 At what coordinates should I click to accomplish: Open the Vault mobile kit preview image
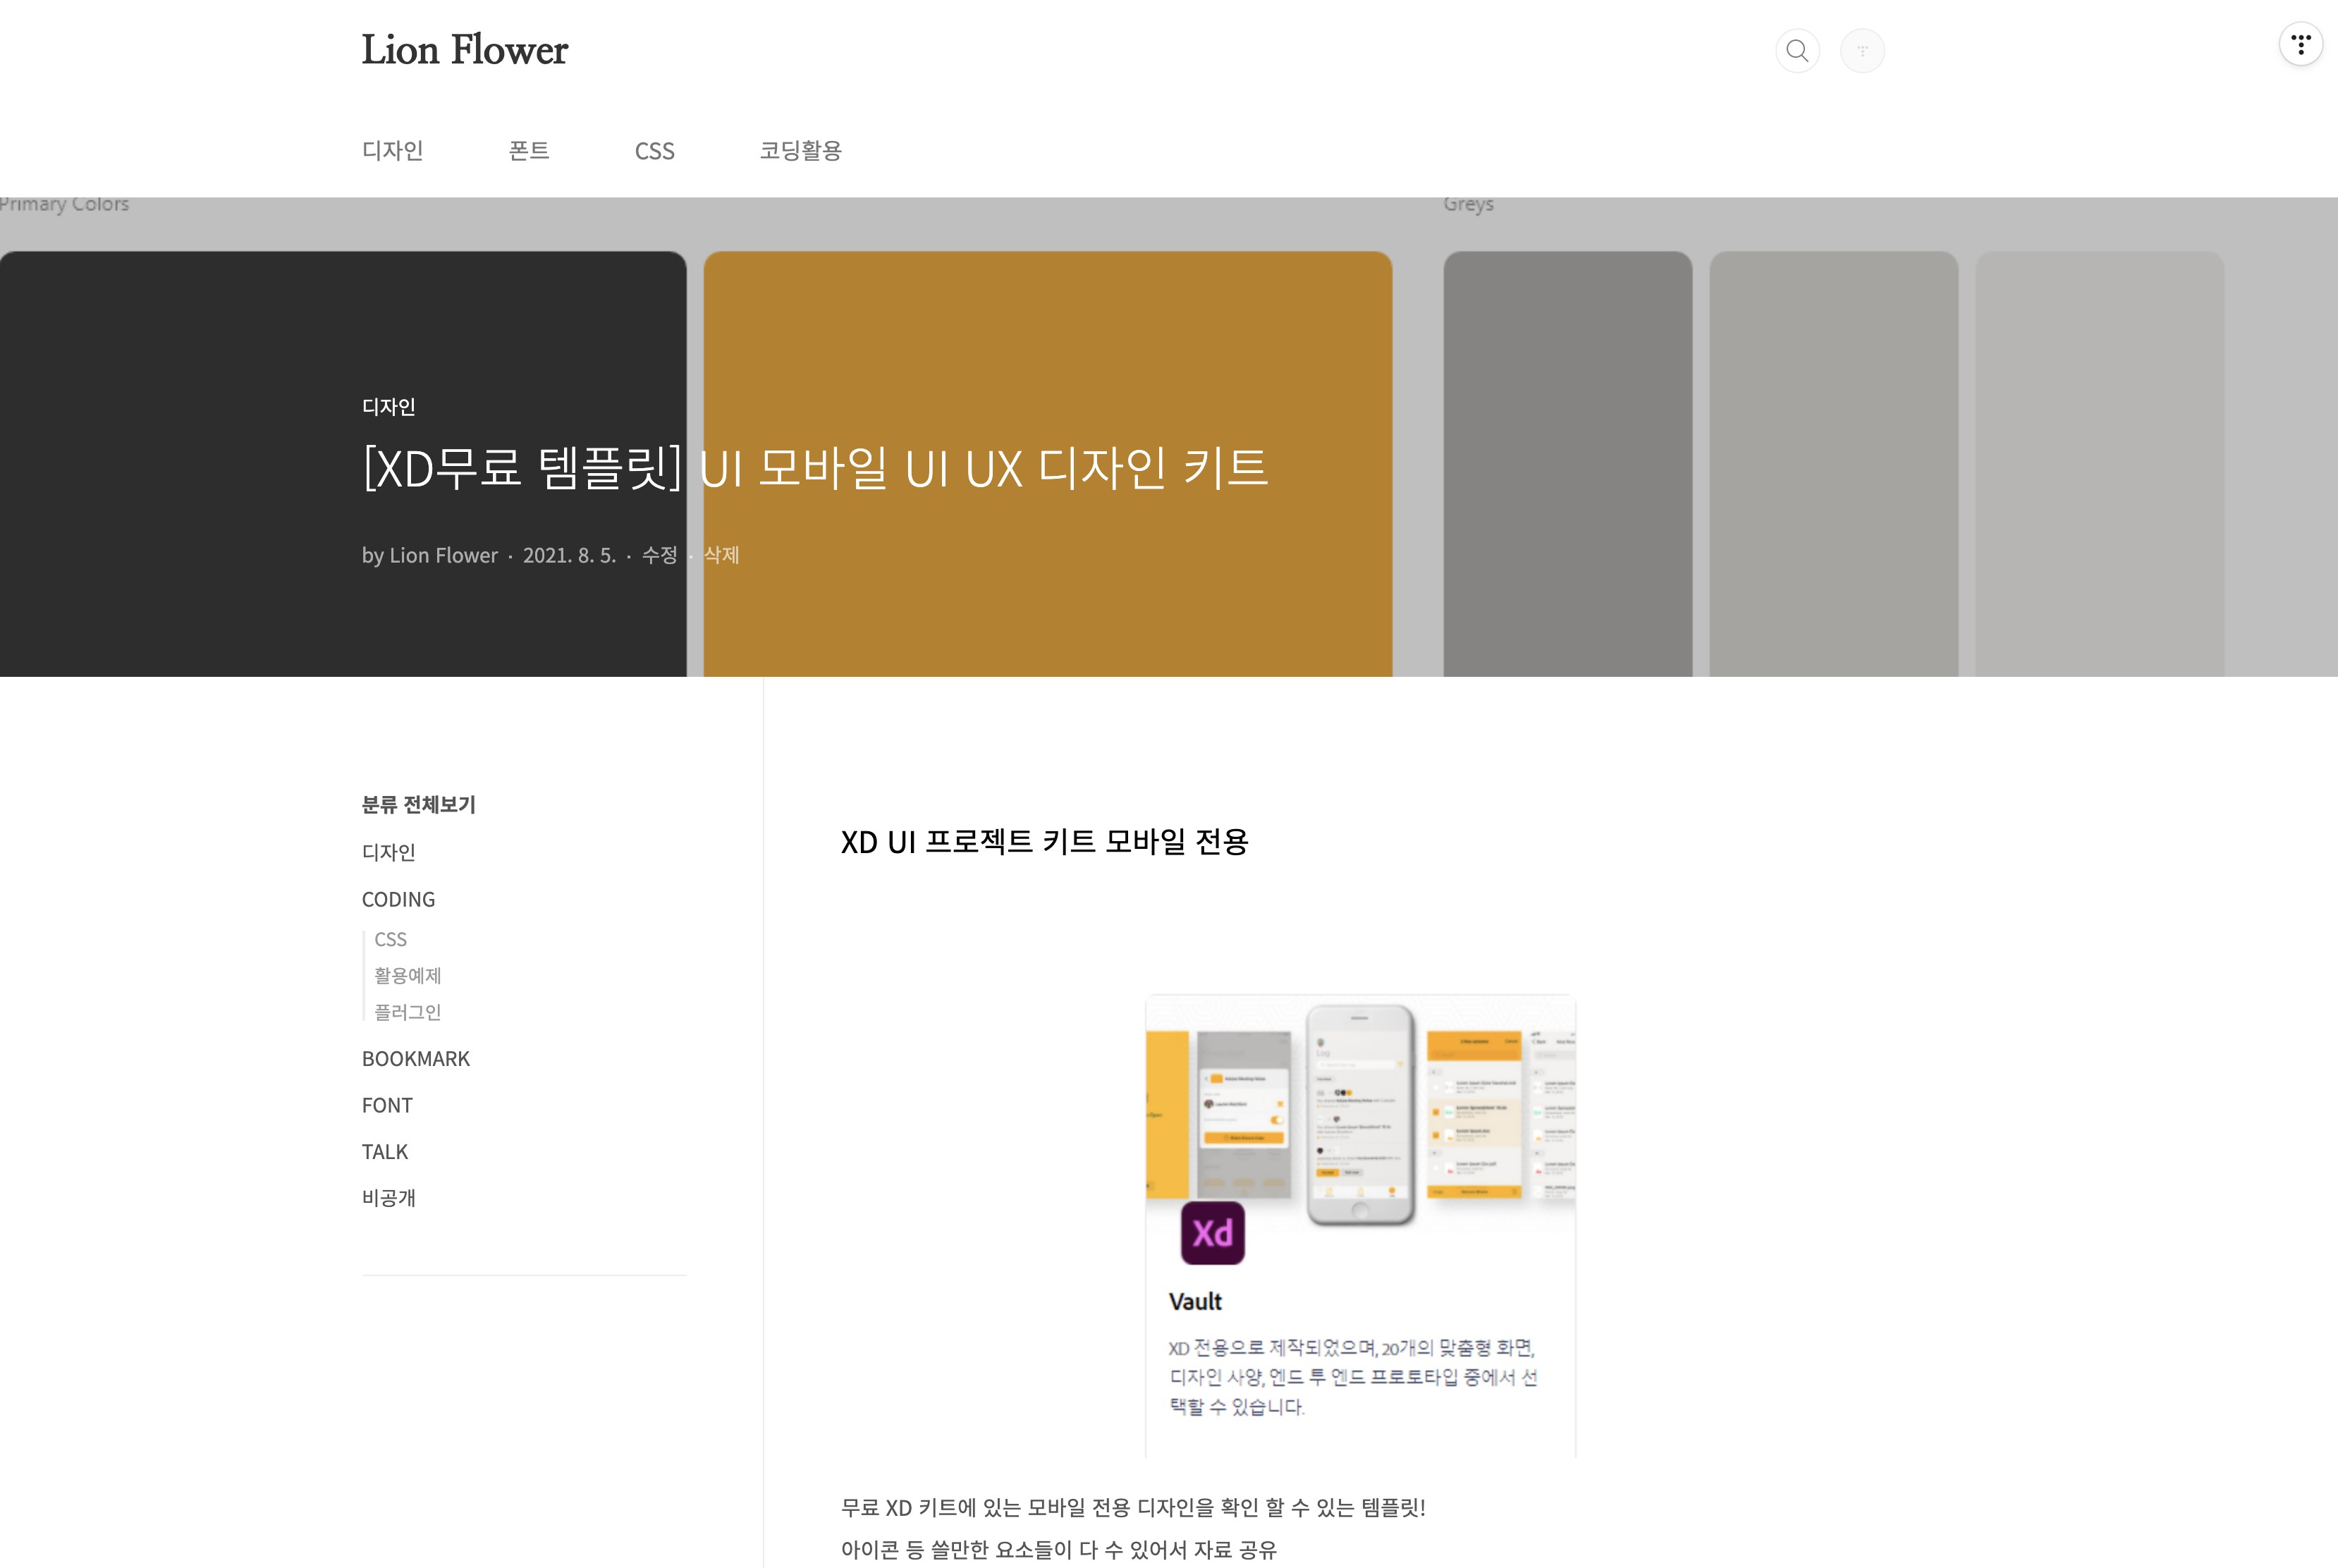click(x=1360, y=1110)
